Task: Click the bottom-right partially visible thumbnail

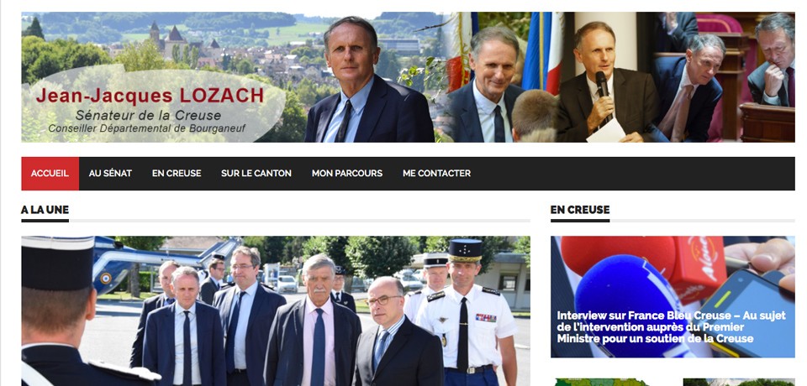Action: pos(739,382)
